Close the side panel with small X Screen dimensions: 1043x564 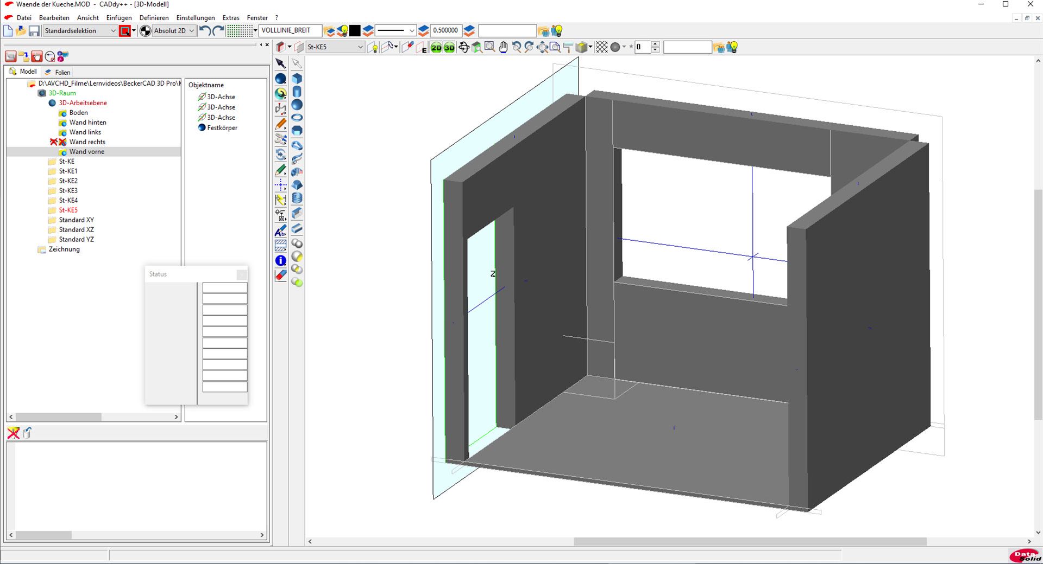point(267,45)
